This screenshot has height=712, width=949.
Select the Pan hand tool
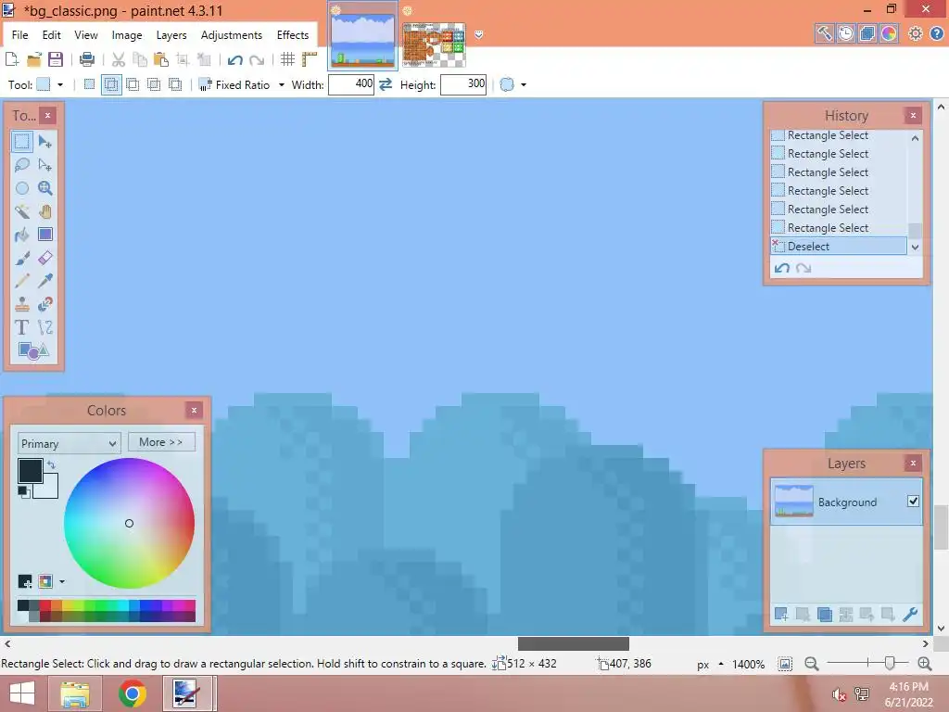click(x=44, y=211)
